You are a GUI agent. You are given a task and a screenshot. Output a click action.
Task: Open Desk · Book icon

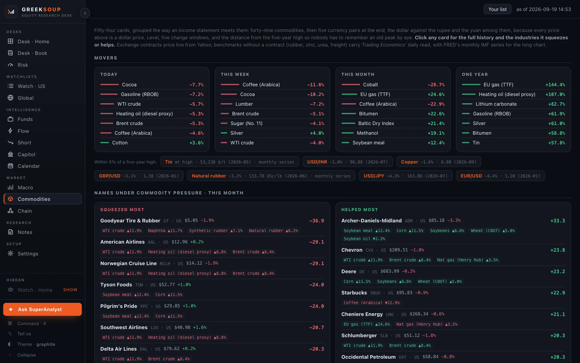point(10,53)
